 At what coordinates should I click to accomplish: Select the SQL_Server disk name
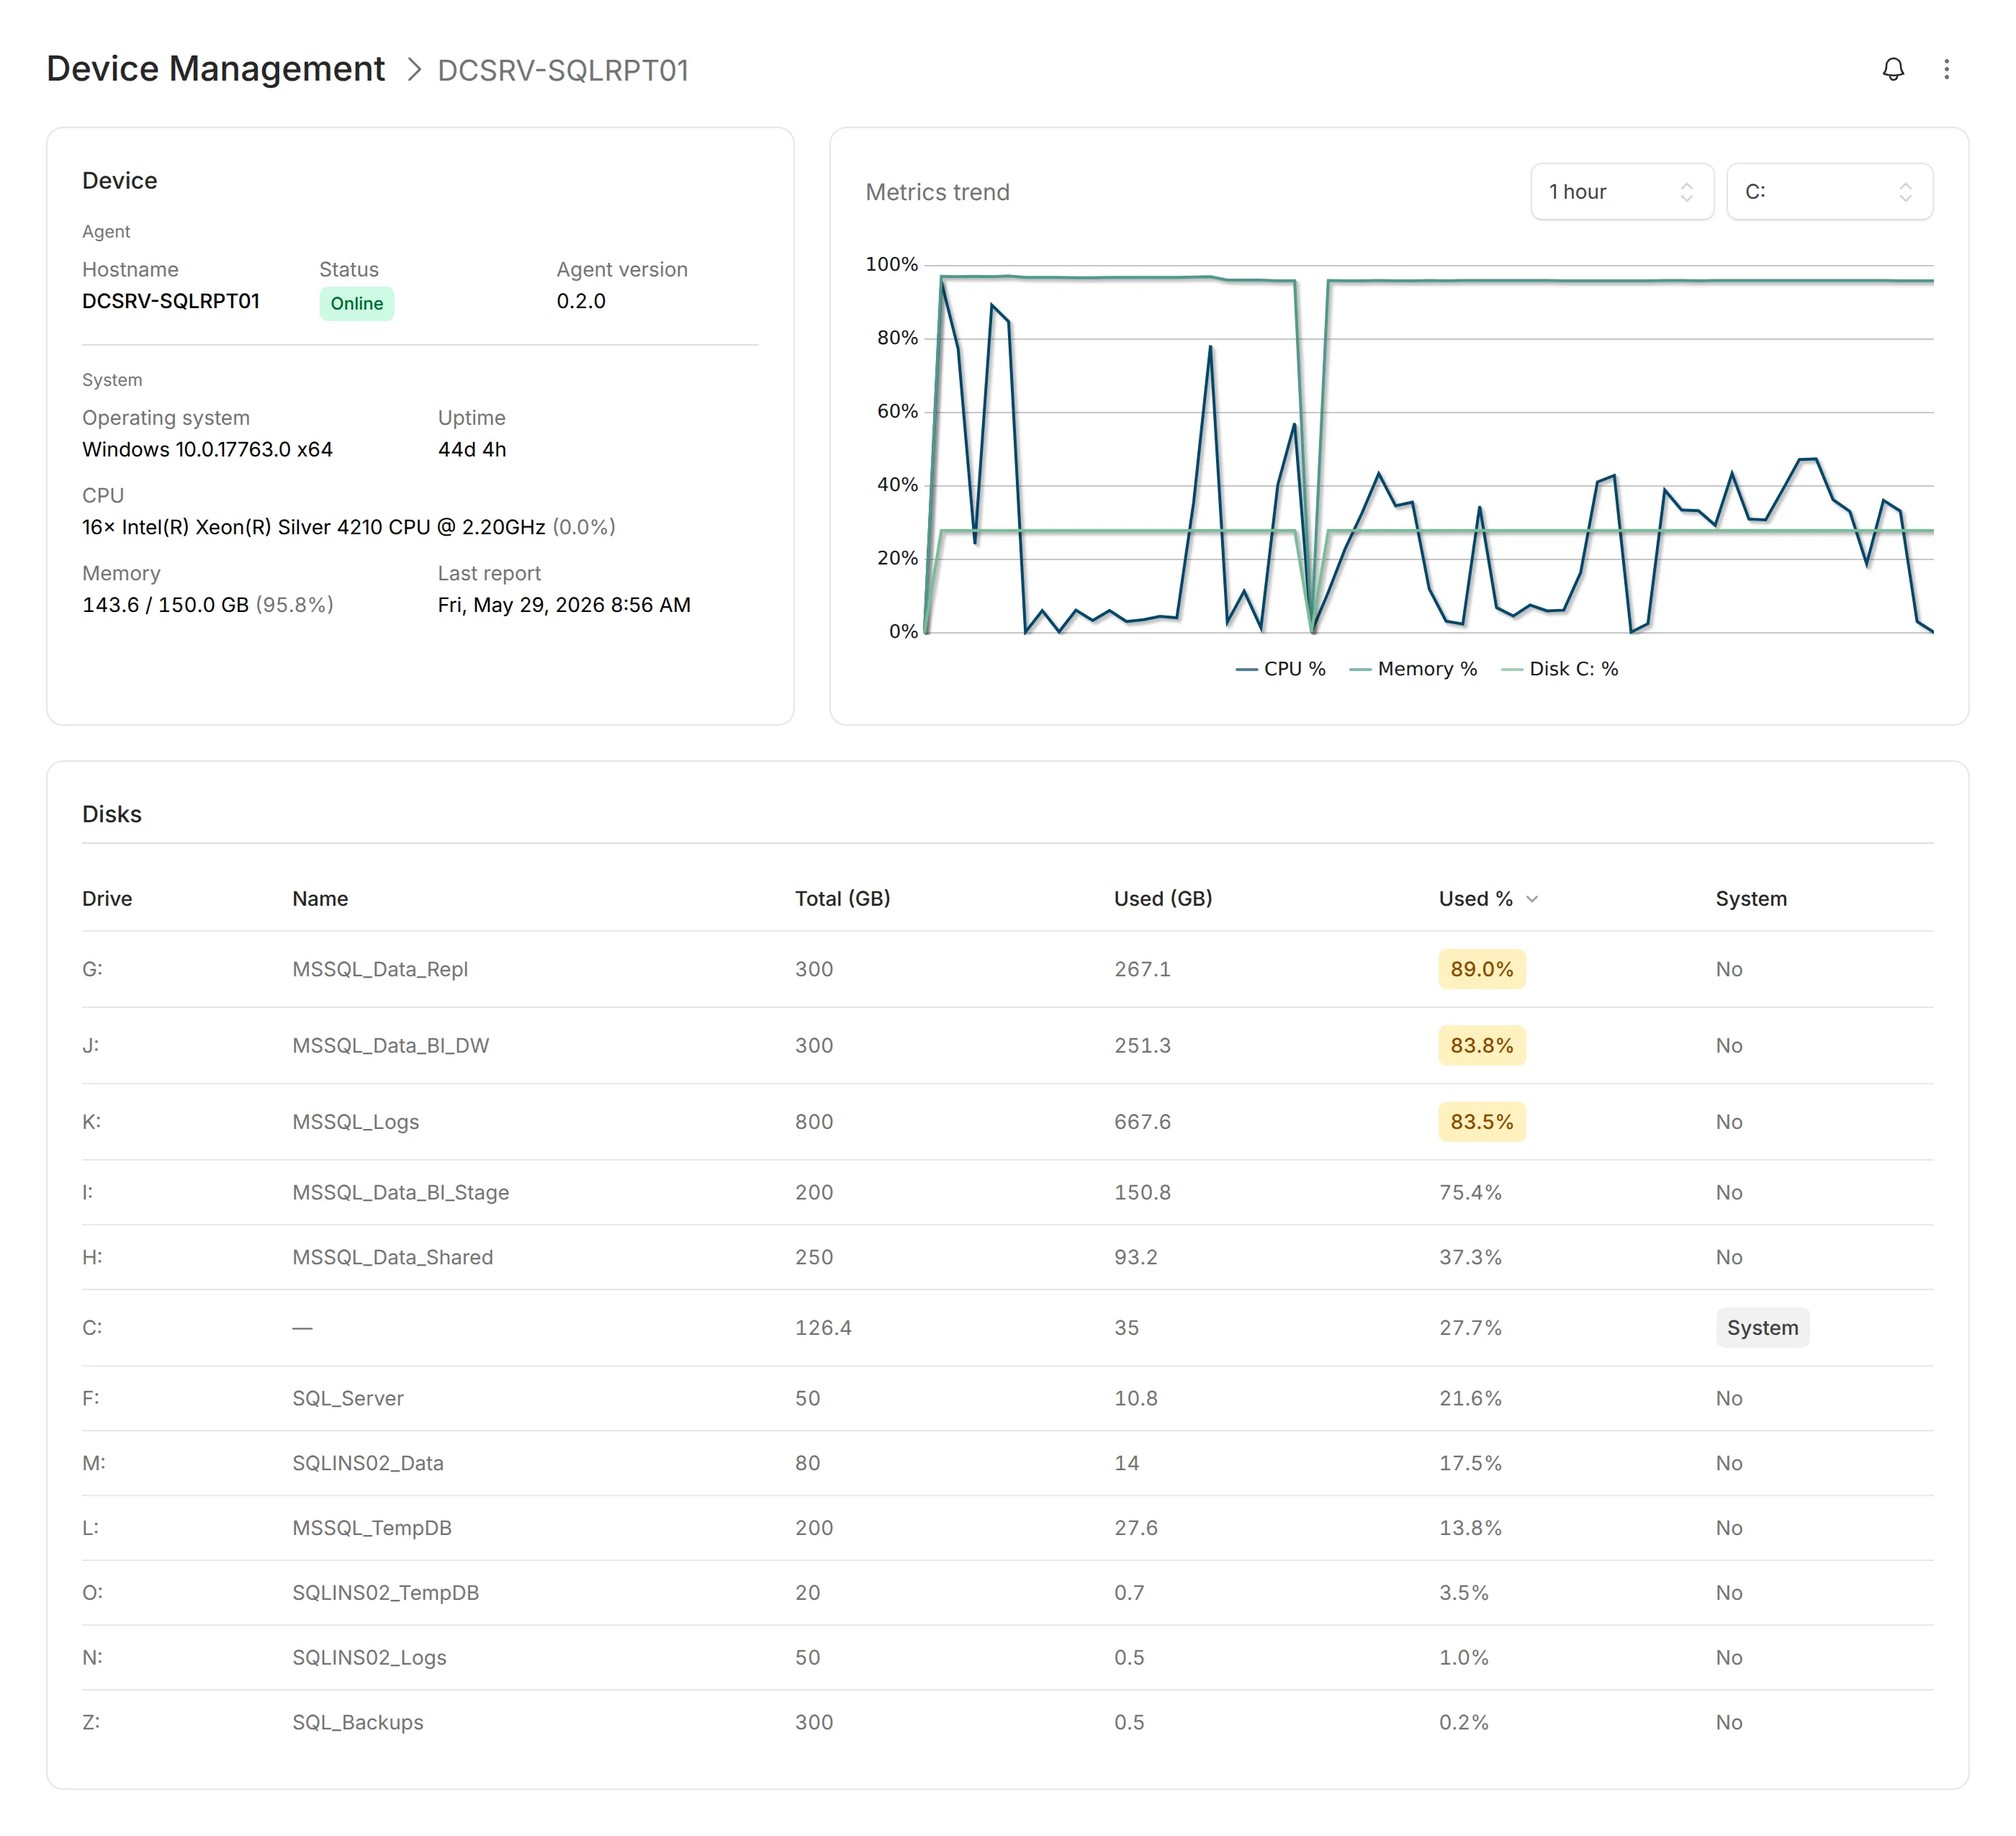coord(348,1398)
